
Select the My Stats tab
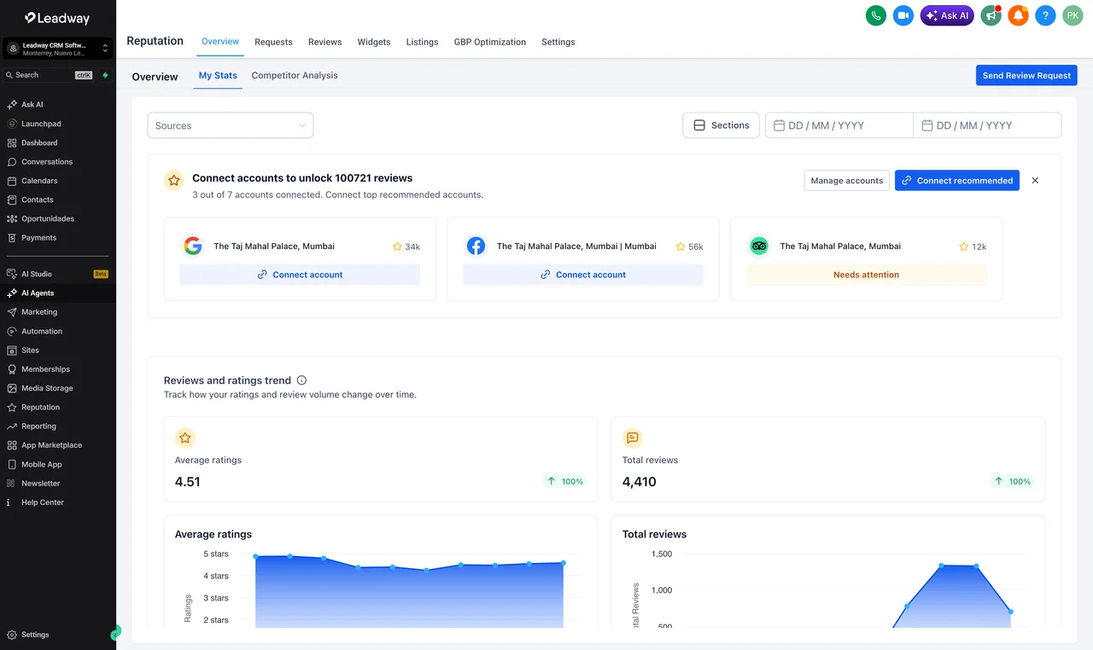coord(218,75)
